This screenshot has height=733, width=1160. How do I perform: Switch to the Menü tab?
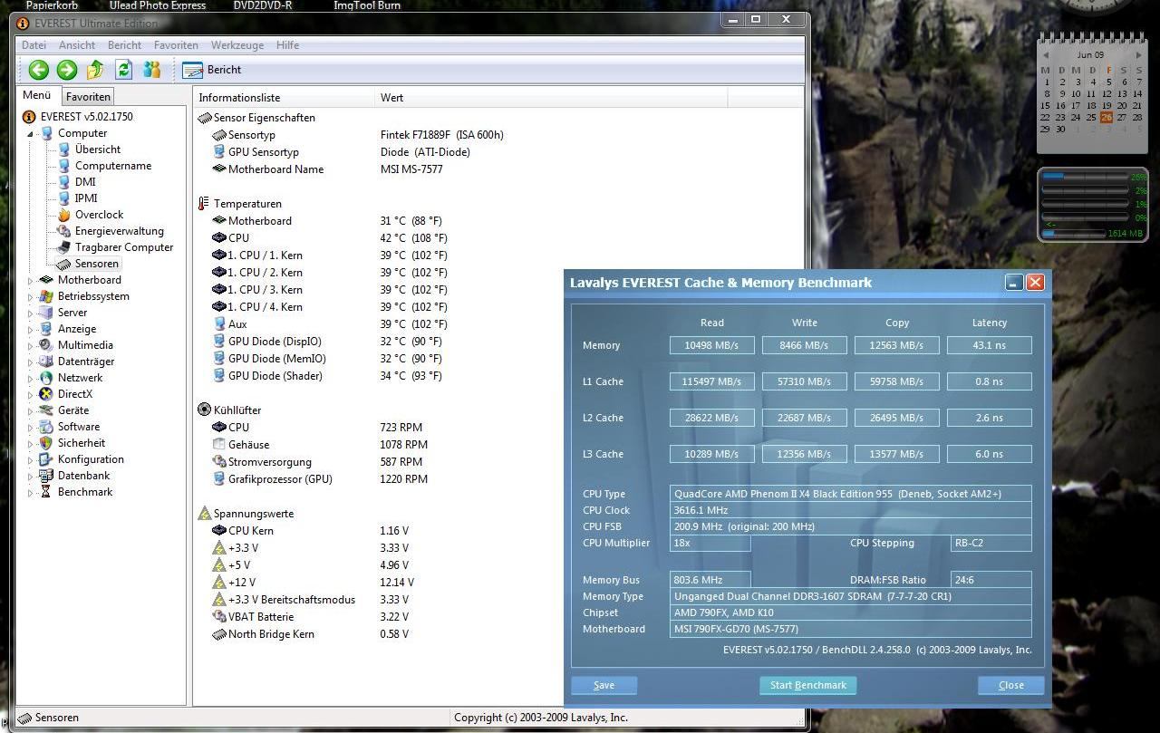click(x=37, y=95)
